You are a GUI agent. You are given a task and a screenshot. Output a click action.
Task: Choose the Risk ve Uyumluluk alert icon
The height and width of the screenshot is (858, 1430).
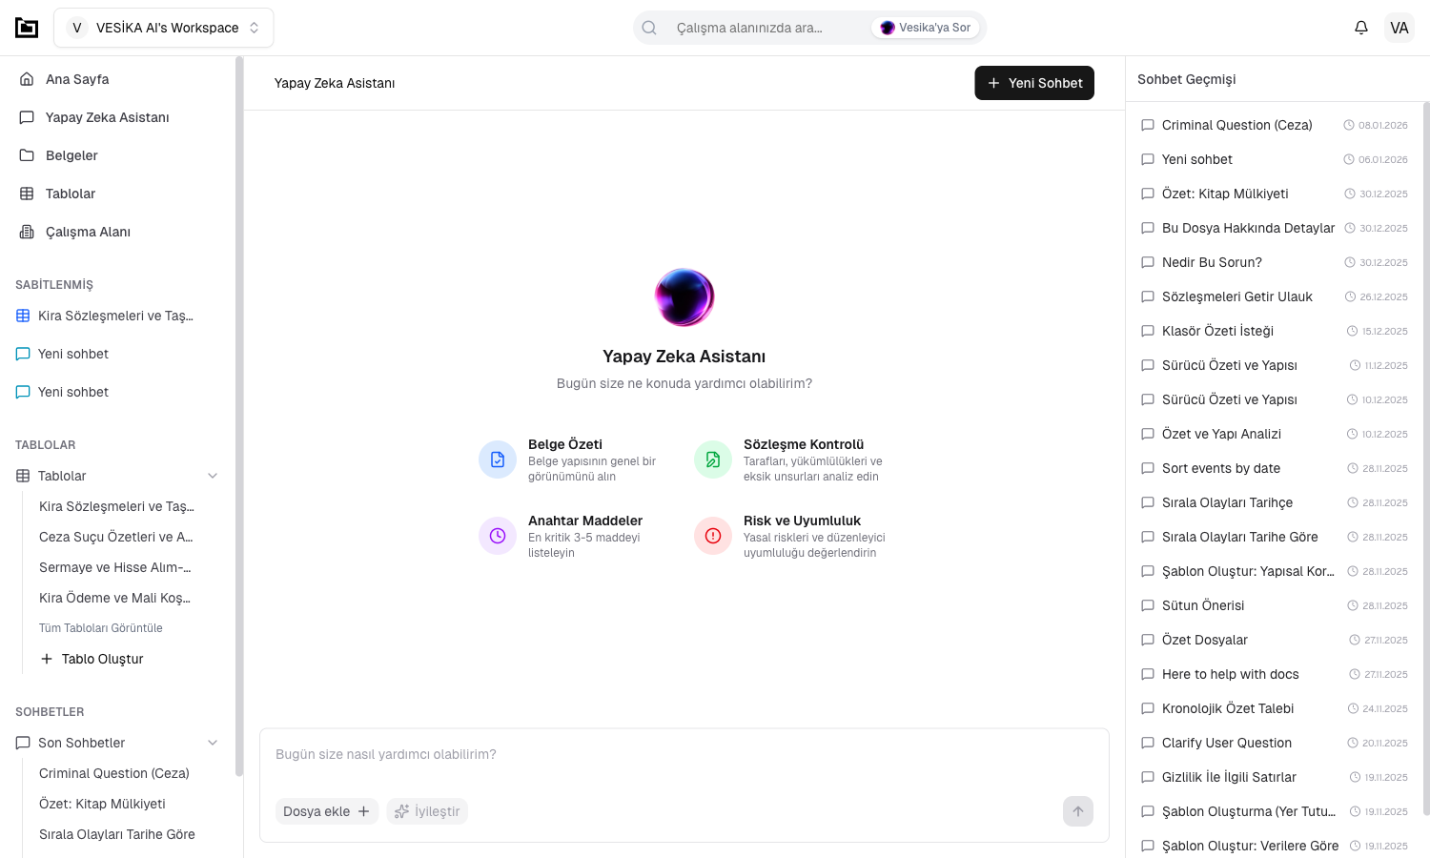click(713, 536)
